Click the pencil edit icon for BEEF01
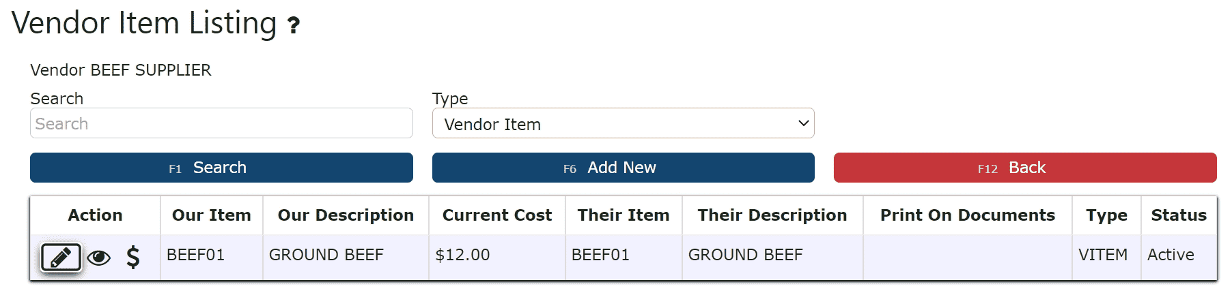The height and width of the screenshot is (295, 1232). [x=61, y=258]
